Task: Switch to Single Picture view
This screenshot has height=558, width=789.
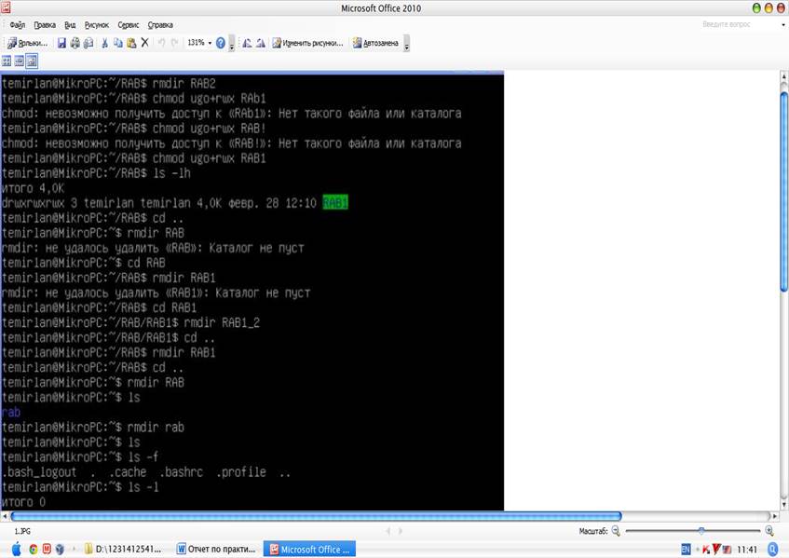Action: coord(32,61)
